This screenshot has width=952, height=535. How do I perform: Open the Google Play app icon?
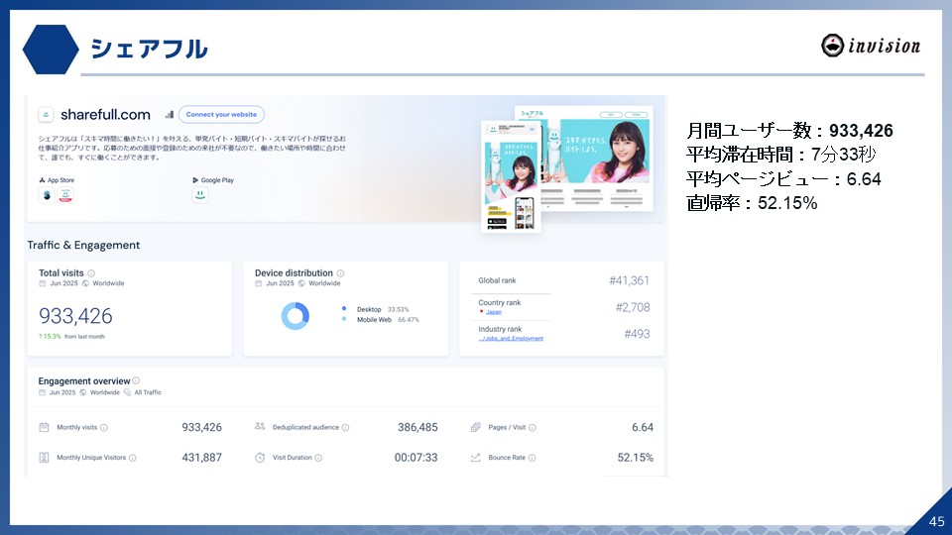[200, 195]
